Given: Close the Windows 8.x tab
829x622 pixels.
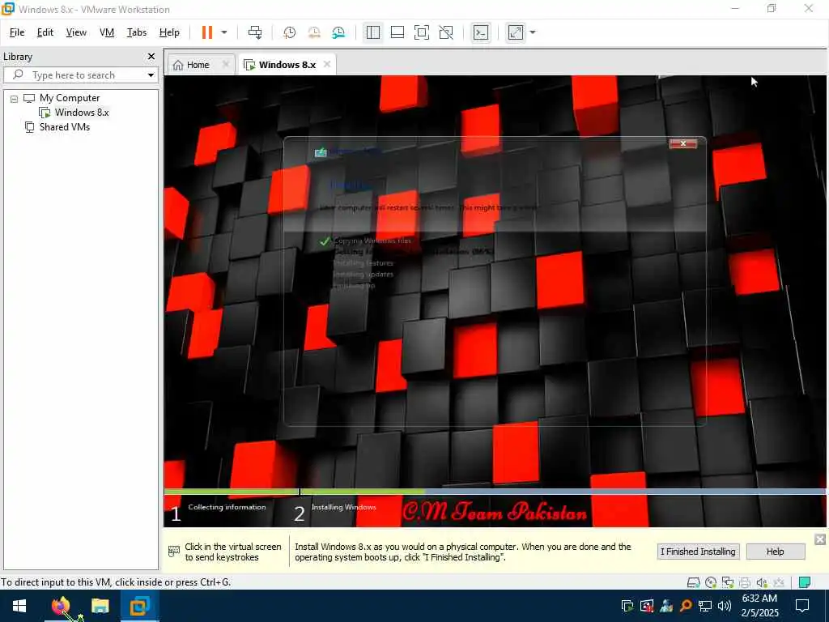Looking at the screenshot, I should pos(327,64).
